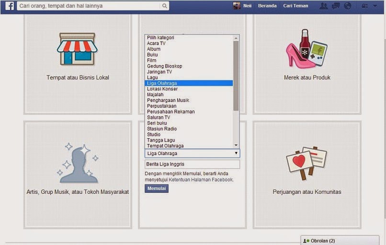Open the messages icon

click(336, 6)
